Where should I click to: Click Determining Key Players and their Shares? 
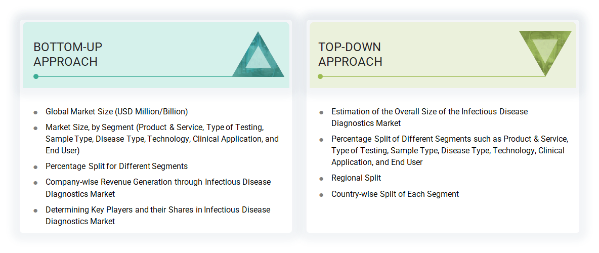click(158, 216)
